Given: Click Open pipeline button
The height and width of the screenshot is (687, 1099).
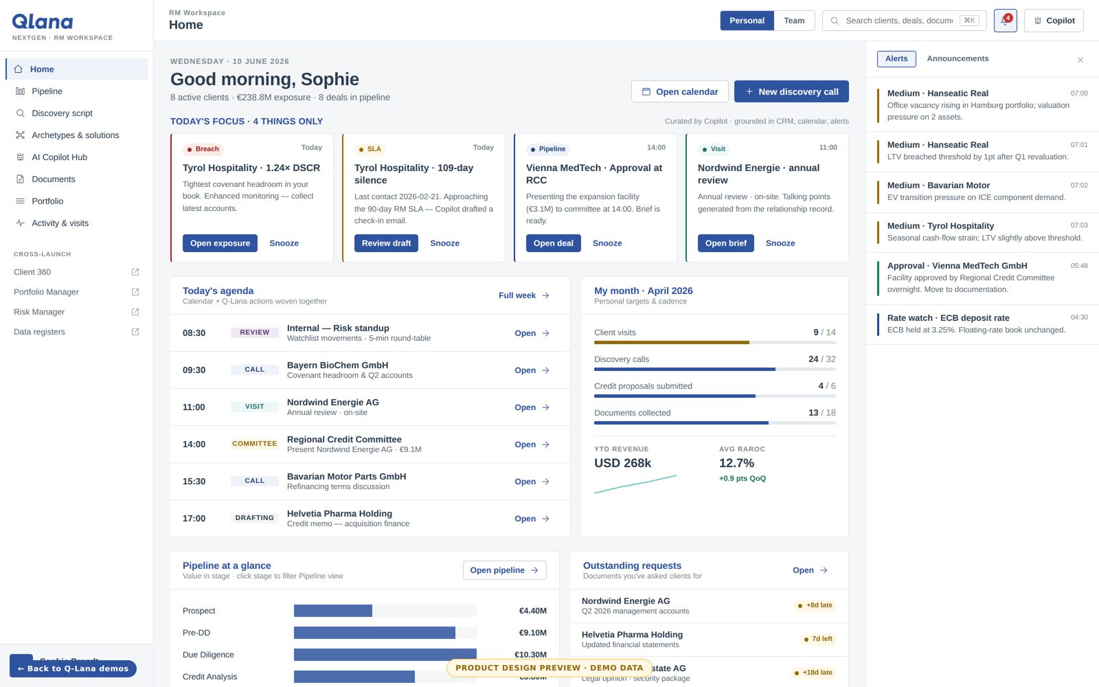Looking at the screenshot, I should [x=505, y=570].
